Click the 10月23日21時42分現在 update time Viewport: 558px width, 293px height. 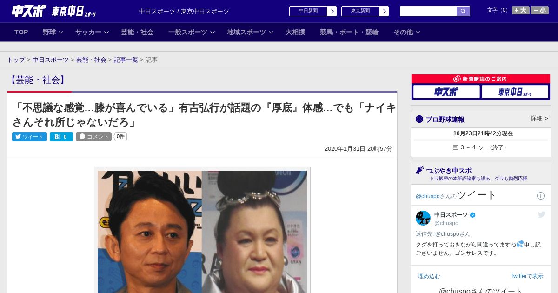[483, 133]
